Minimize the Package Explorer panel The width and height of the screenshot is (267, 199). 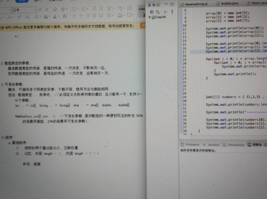(166, 4)
